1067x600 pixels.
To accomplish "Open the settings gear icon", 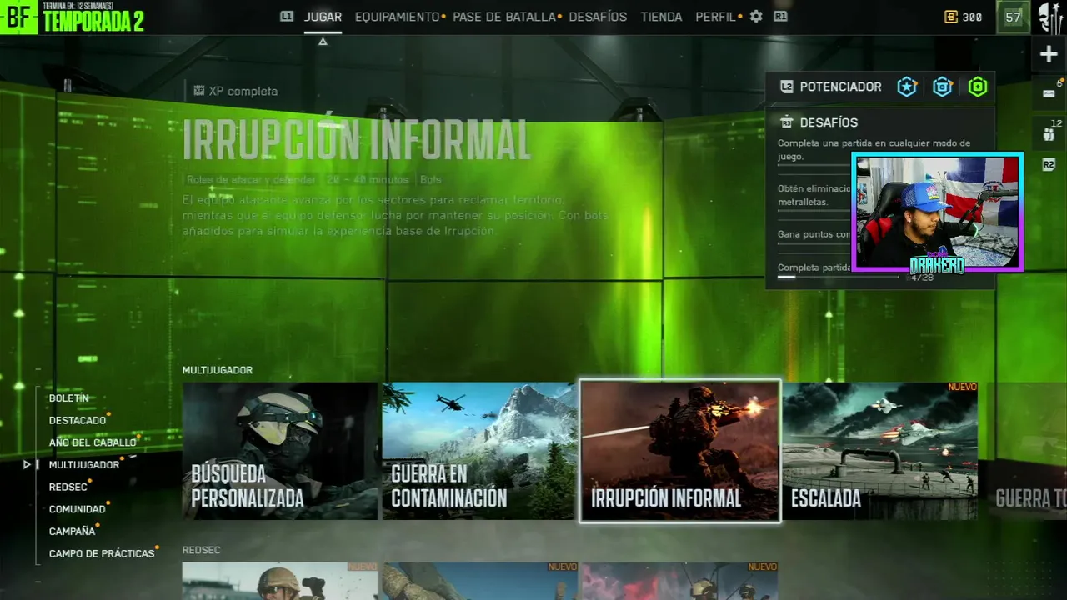I will (x=756, y=17).
